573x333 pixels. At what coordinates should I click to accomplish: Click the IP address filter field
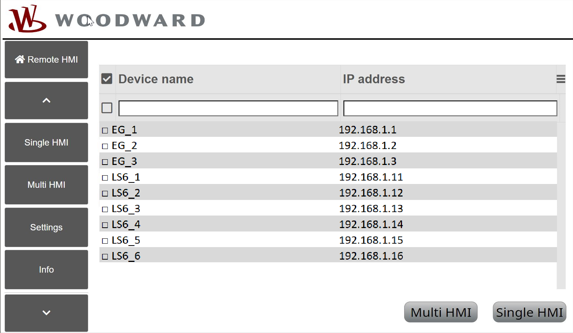[450, 108]
